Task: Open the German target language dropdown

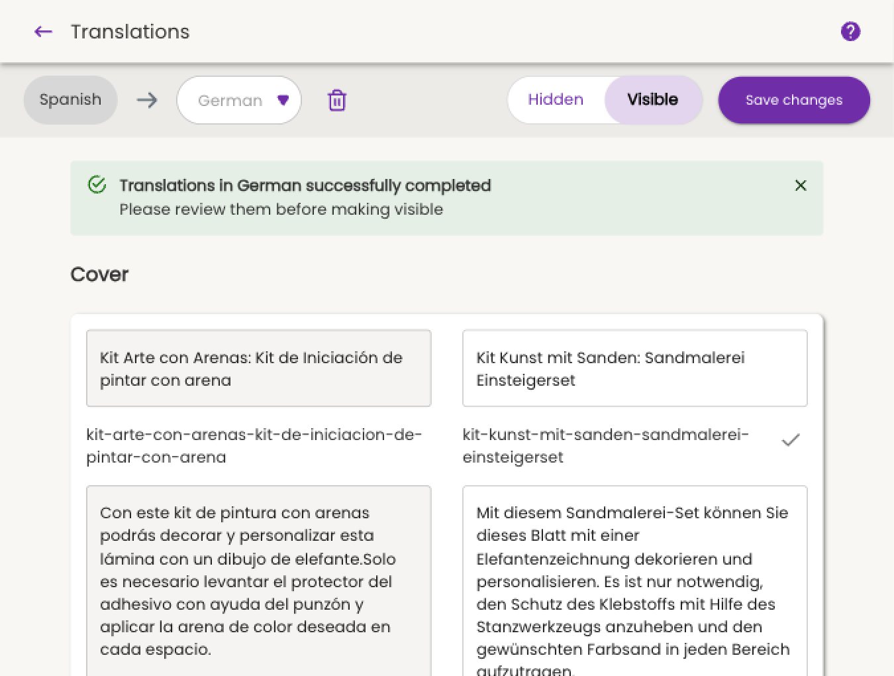Action: [239, 100]
